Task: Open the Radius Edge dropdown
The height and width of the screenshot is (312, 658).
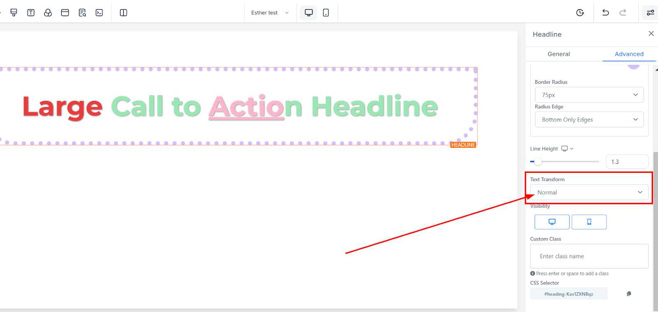Action: 589,120
